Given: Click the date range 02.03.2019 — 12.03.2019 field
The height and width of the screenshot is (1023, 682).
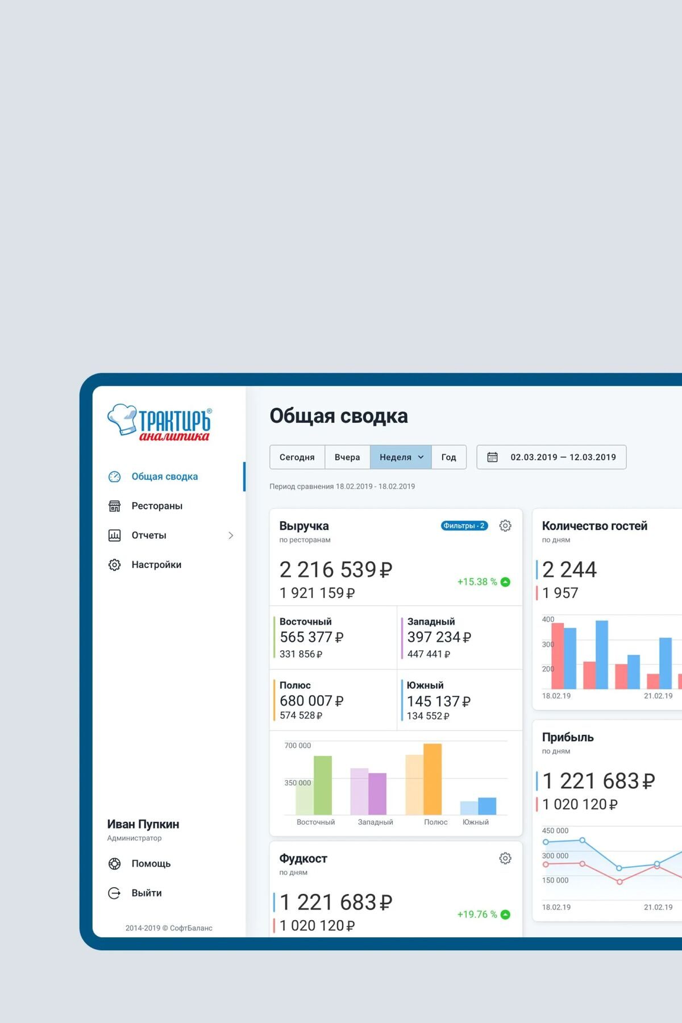Looking at the screenshot, I should coord(563,458).
